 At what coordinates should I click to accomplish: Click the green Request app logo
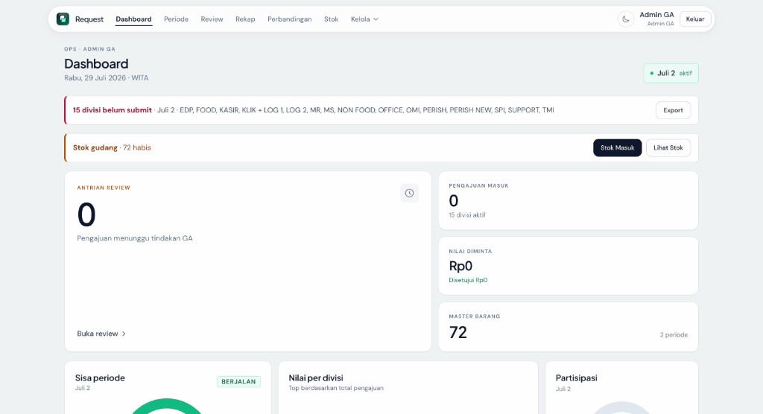(x=63, y=19)
